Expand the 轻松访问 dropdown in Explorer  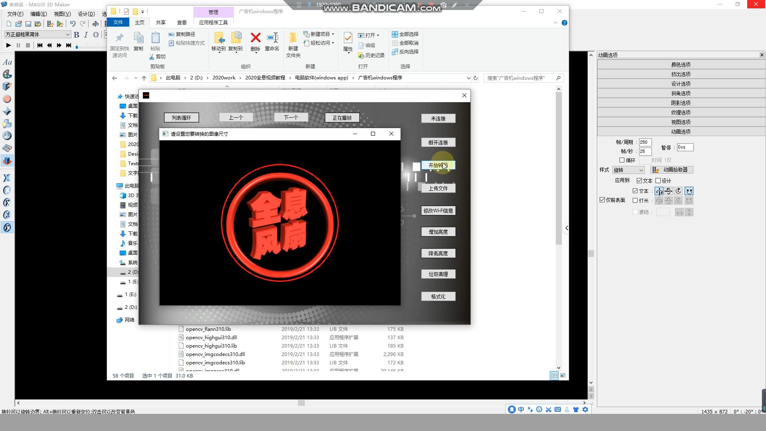[x=333, y=43]
